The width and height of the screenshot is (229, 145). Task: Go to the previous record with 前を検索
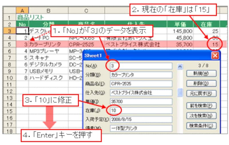tap(201, 105)
